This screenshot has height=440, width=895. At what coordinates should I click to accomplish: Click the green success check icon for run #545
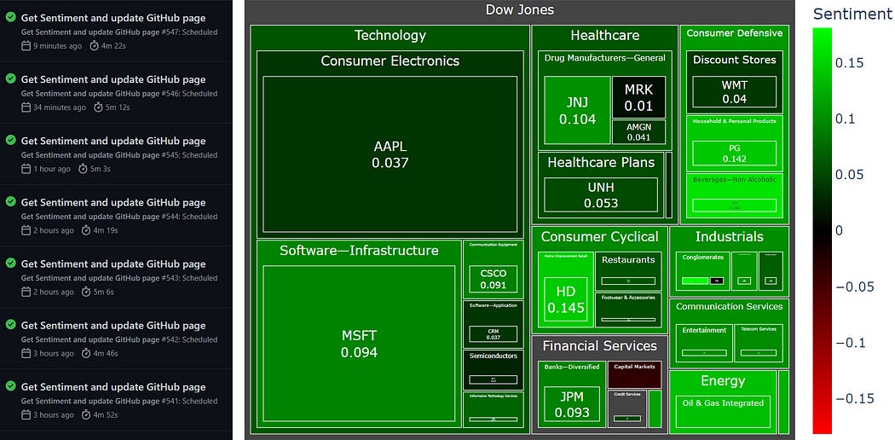[10, 141]
